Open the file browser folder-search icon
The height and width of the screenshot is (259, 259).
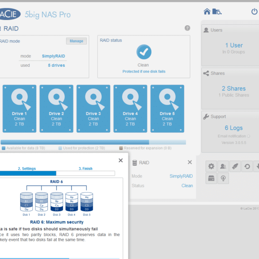coord(217,12)
